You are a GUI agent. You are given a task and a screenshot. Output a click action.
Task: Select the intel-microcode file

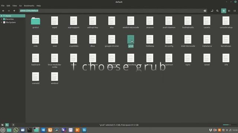point(188,41)
